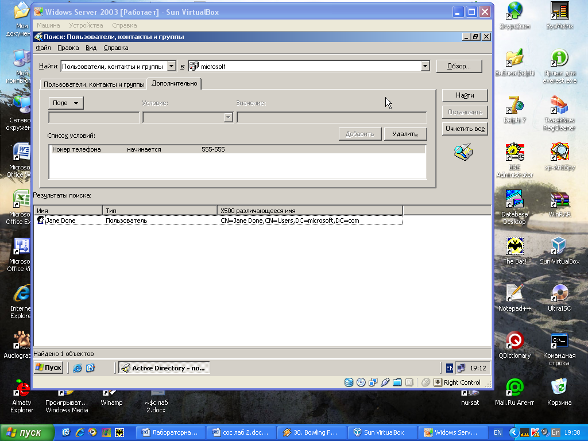Click the field name input box

click(94, 117)
